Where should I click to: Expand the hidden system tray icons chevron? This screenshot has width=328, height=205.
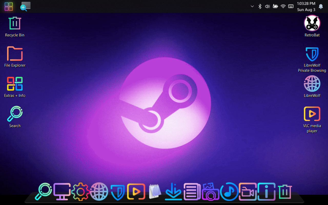(252, 6)
